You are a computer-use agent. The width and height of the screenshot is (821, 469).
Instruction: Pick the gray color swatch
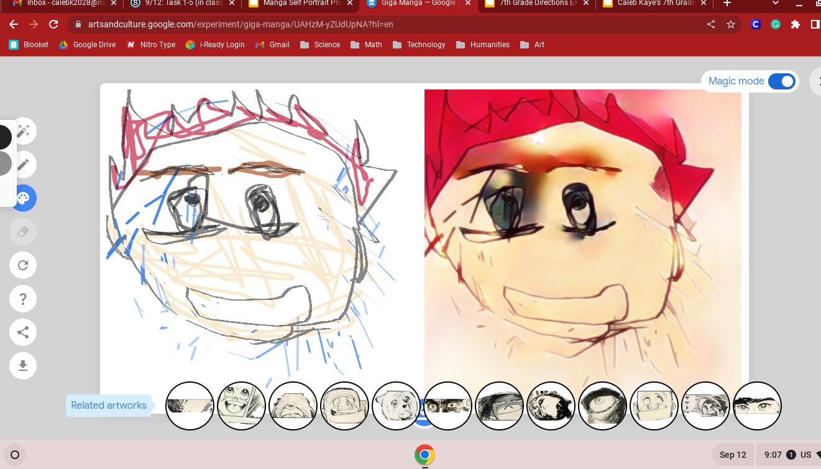4,163
